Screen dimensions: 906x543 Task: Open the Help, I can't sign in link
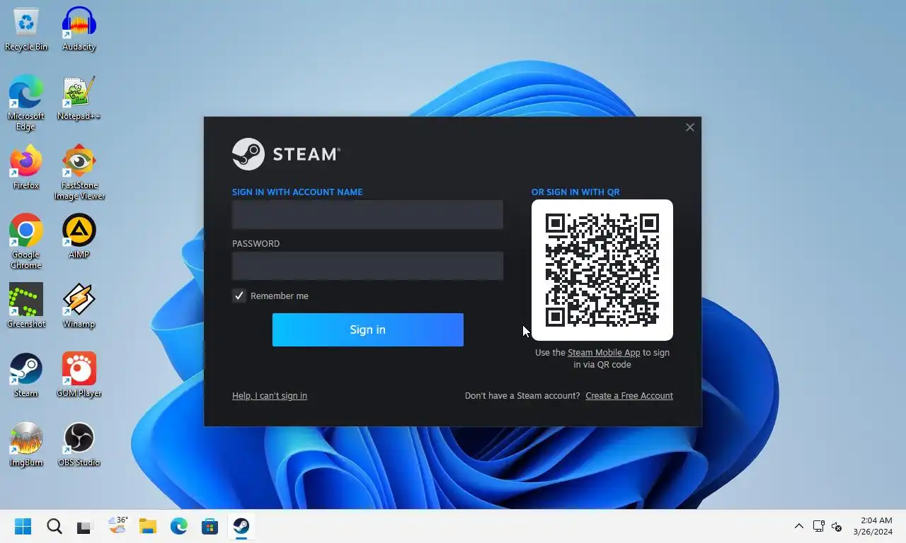(x=270, y=396)
